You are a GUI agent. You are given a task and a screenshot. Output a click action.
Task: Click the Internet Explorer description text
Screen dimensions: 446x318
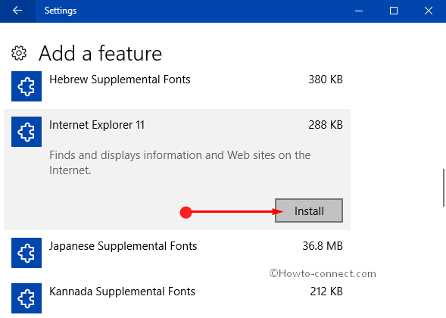pos(179,163)
